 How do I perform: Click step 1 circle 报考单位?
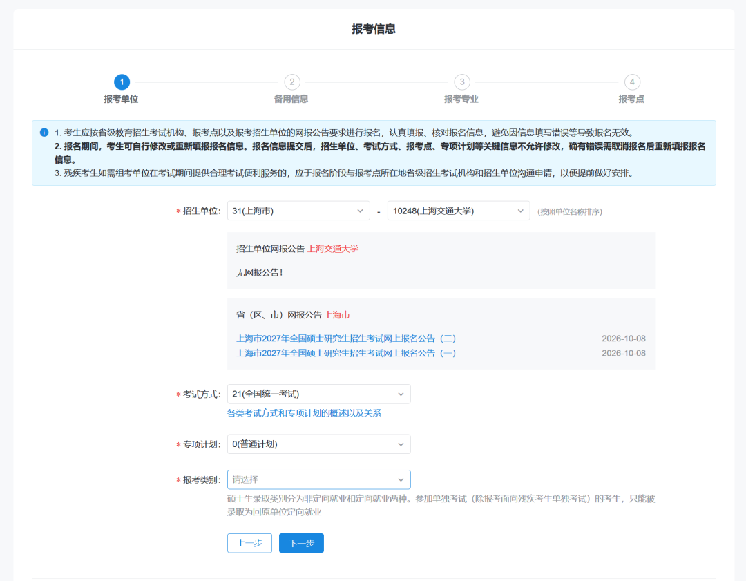pyautogui.click(x=122, y=82)
